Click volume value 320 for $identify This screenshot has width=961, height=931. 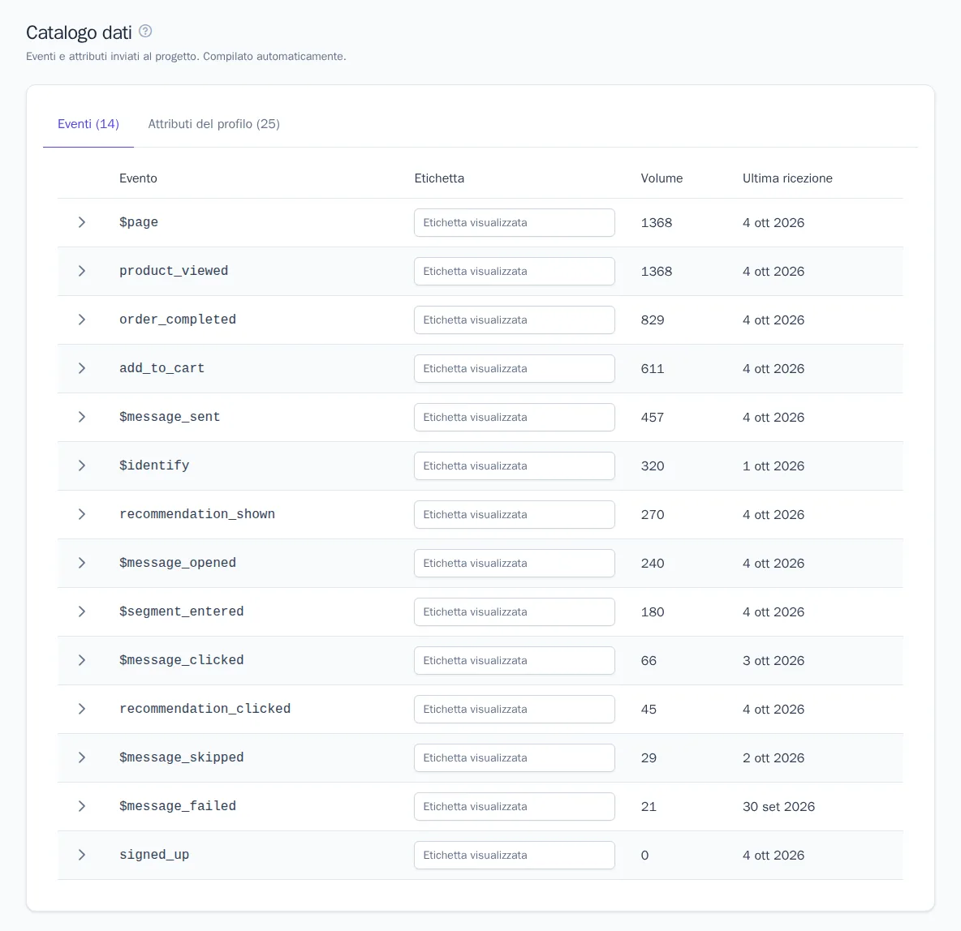click(652, 466)
